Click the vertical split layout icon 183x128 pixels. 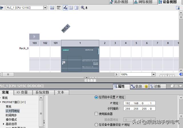tap(76, 8)
